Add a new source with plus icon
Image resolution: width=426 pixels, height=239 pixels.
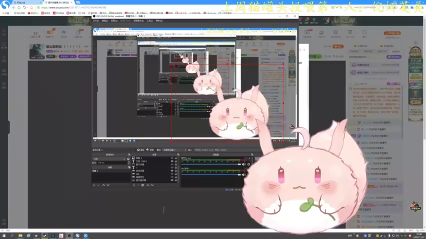[x=134, y=185]
